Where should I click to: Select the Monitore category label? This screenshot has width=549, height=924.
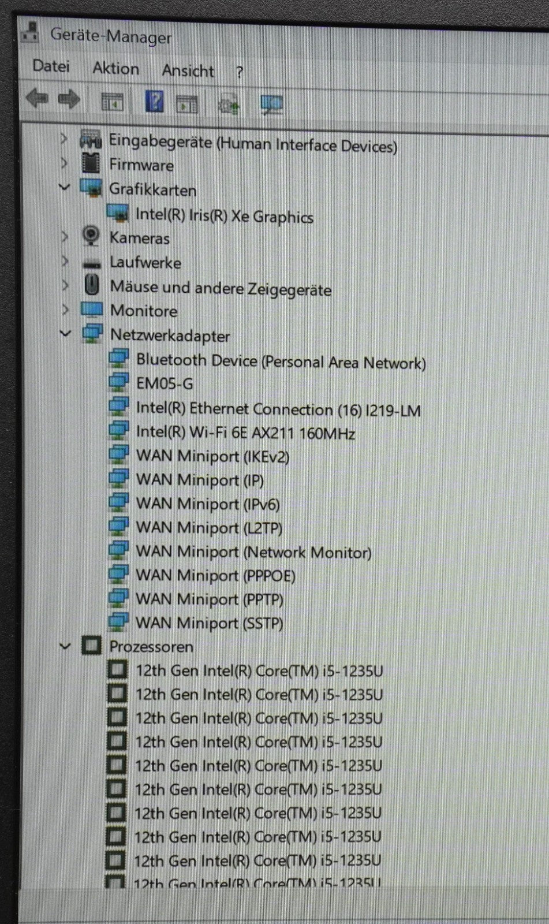coord(144,311)
